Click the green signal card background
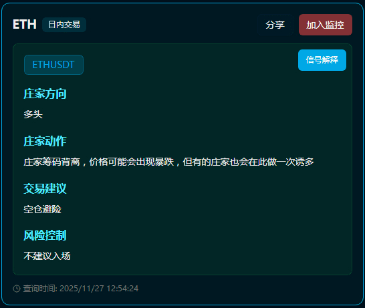Screen dimensions: 365x308 209,112
